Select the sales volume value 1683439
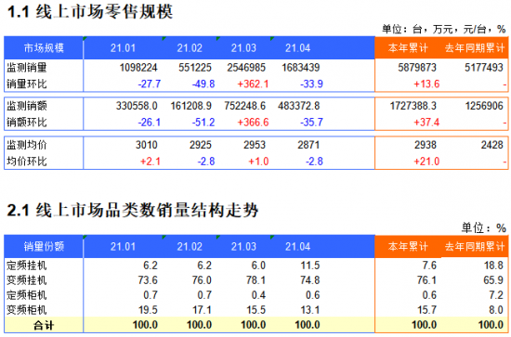511x337 pixels. (300, 68)
